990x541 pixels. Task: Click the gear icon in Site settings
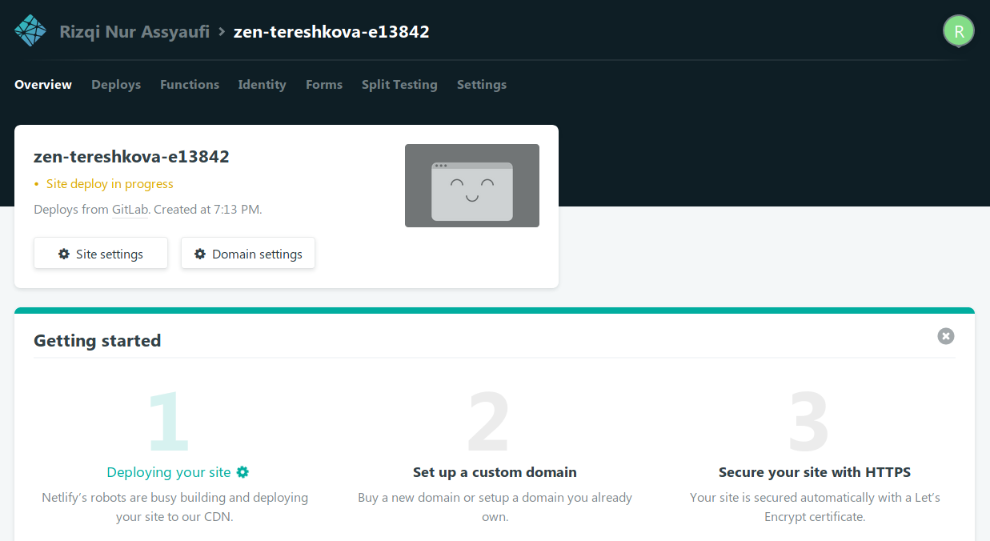coord(64,254)
